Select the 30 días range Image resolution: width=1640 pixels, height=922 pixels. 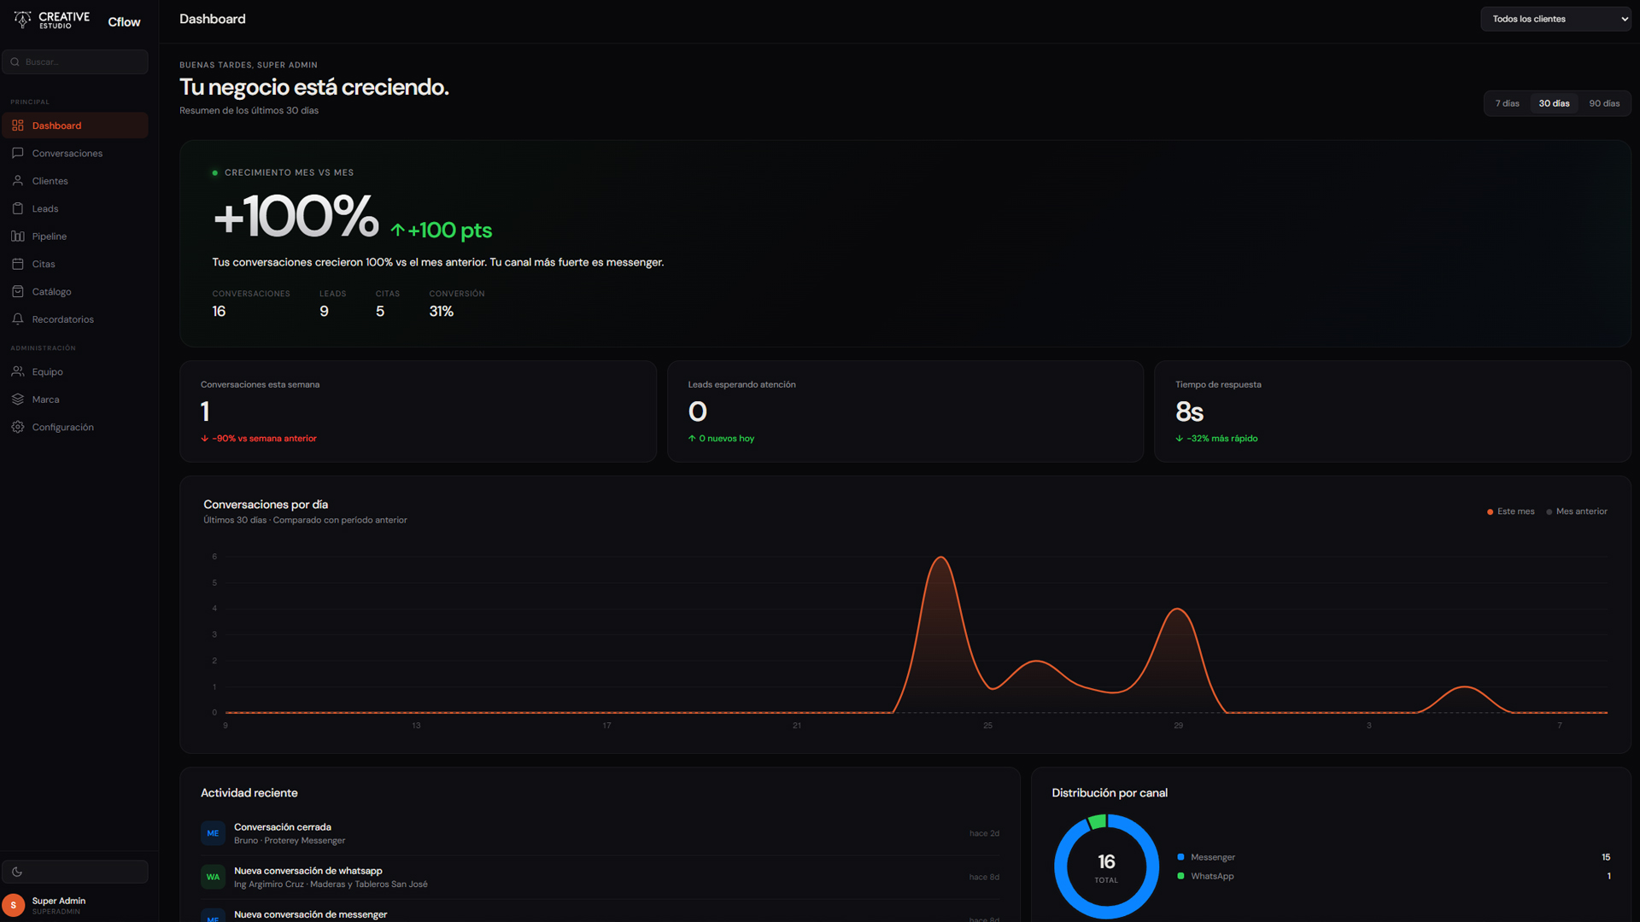[x=1555, y=103]
